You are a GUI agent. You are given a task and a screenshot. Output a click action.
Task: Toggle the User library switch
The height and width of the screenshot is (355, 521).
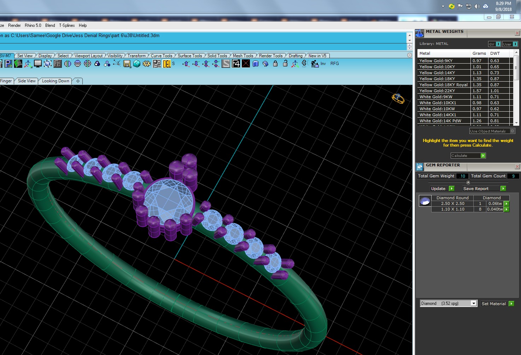click(x=515, y=44)
